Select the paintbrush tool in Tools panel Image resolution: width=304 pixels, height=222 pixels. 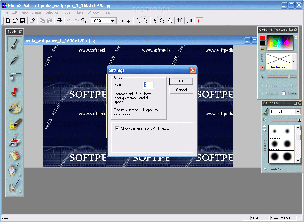click(15, 44)
